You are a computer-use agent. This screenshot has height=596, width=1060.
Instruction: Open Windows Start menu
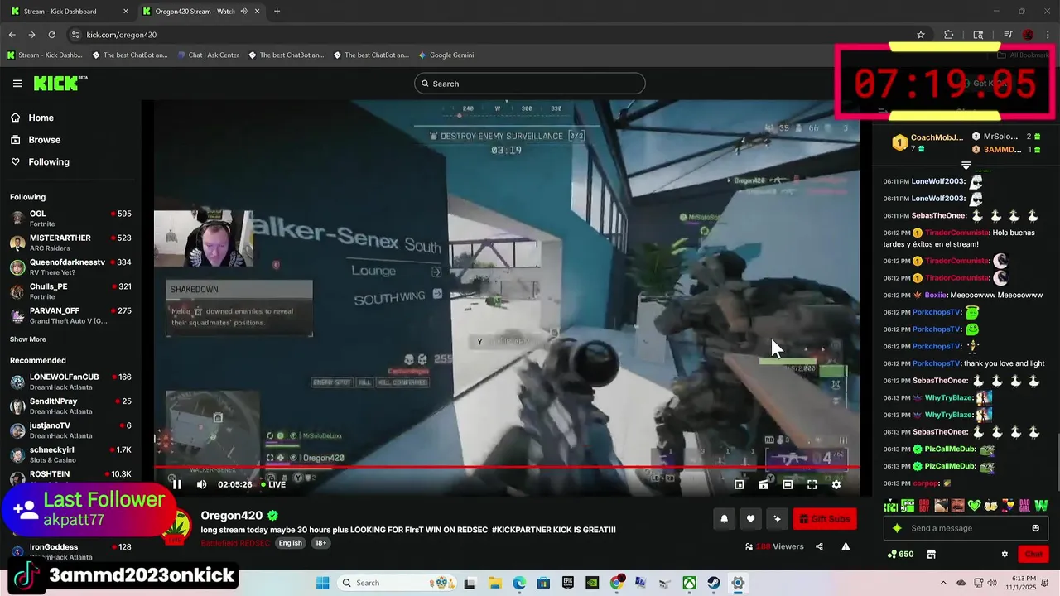(322, 583)
